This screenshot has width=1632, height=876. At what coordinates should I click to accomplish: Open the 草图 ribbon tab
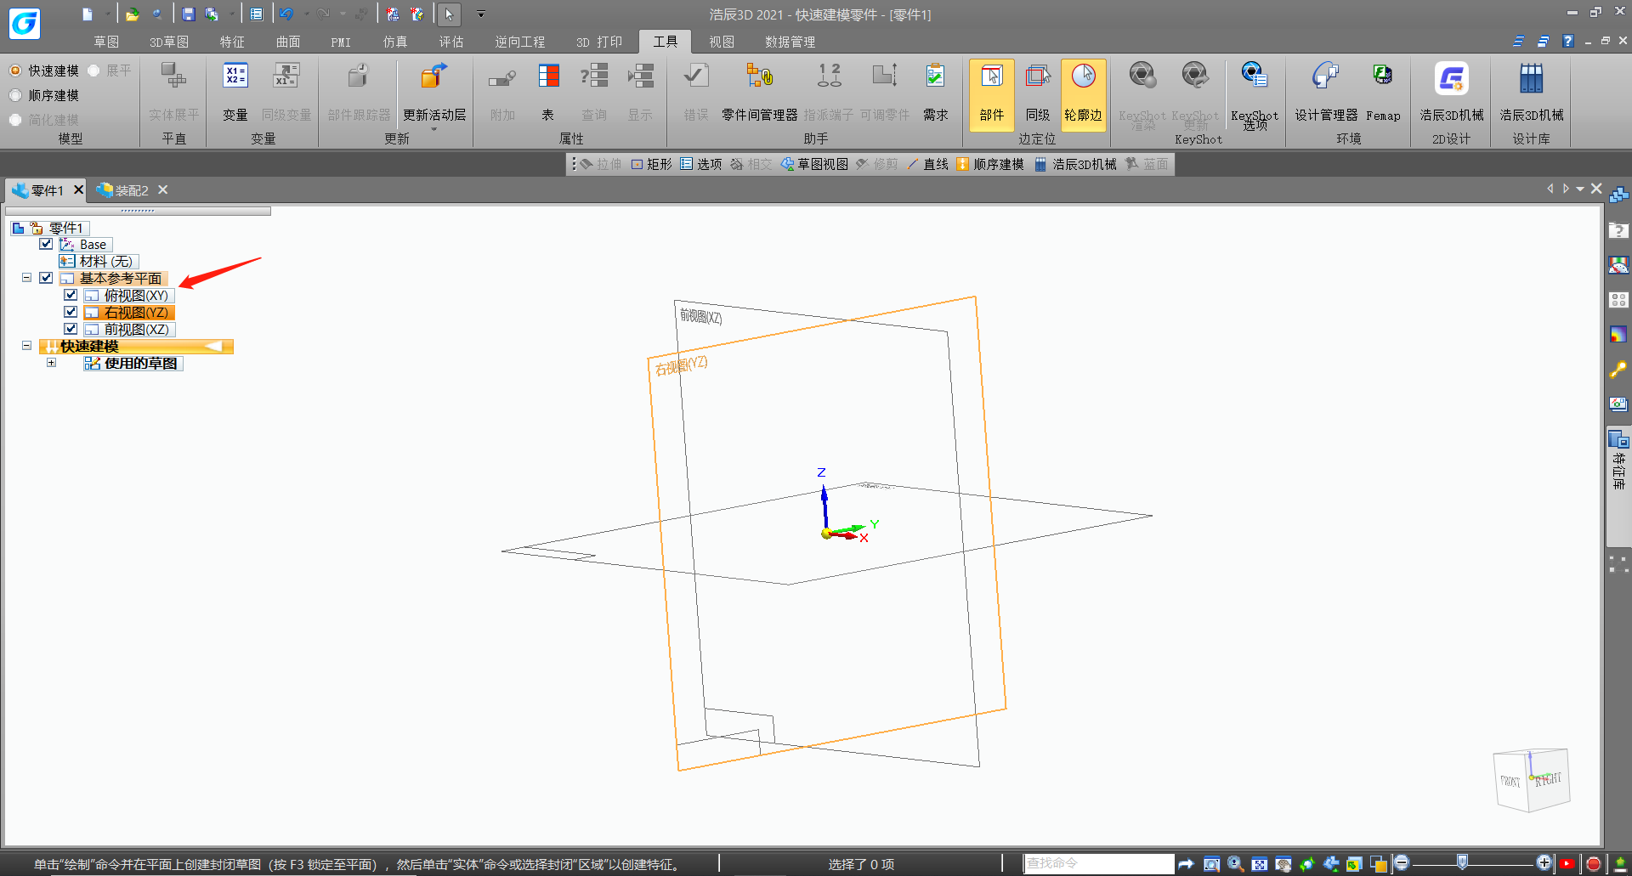click(106, 42)
